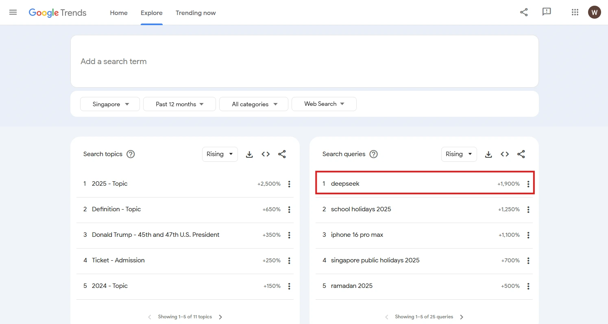The image size is (608, 324).
Task: Open the Google apps grid
Action: [575, 12]
